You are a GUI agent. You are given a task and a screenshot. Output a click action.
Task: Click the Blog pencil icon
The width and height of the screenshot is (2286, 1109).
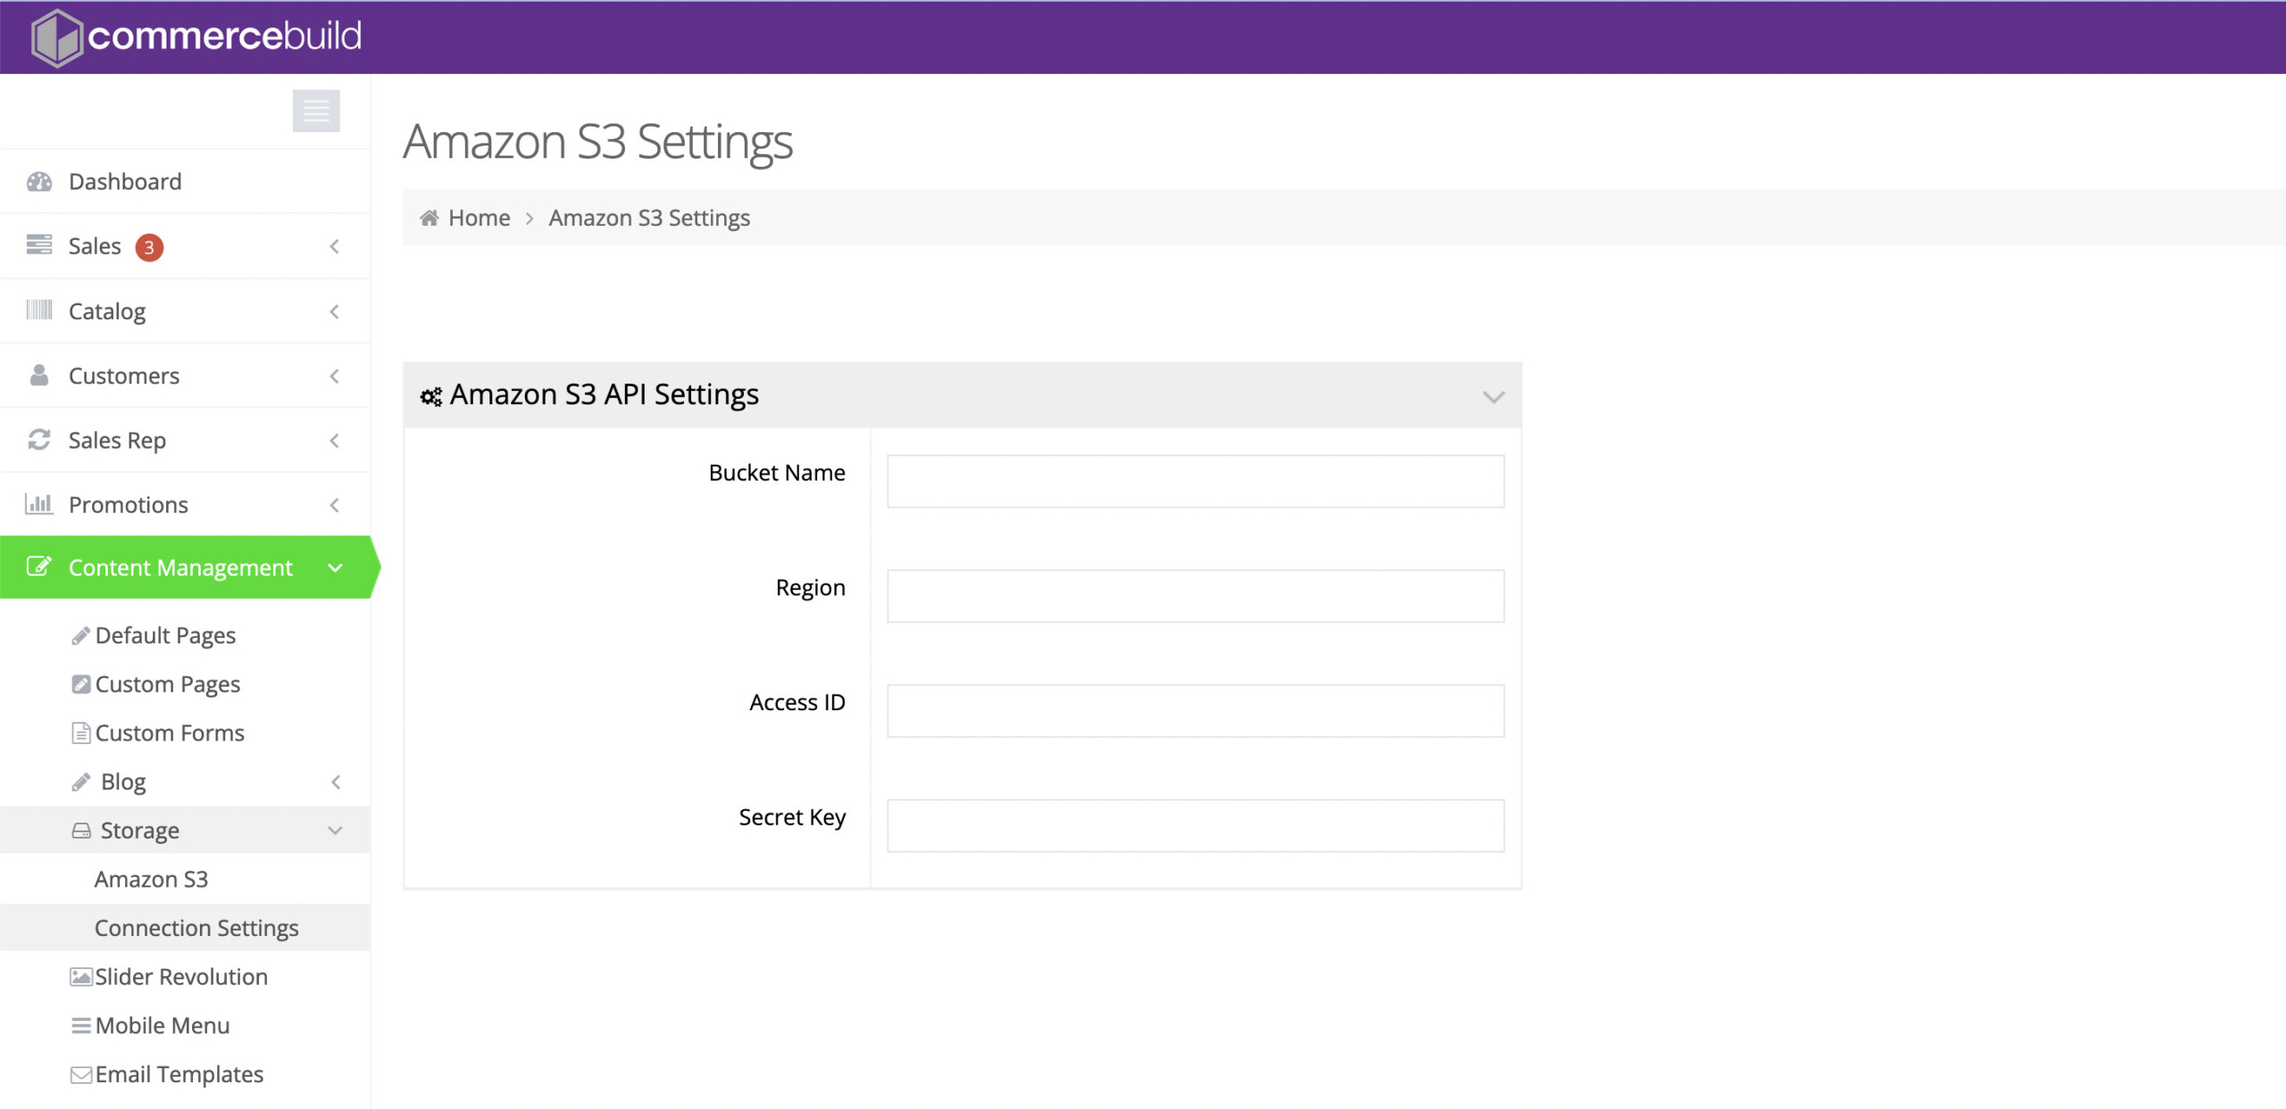(x=80, y=782)
